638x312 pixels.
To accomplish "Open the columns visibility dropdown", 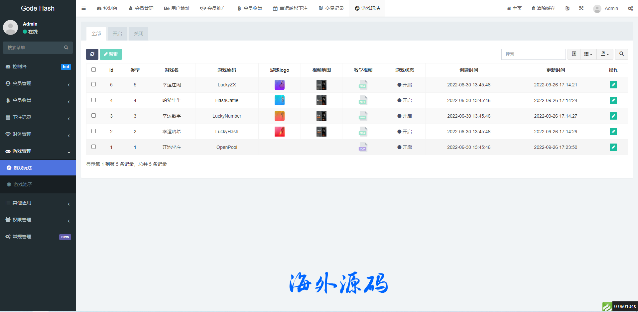I will click(588, 54).
